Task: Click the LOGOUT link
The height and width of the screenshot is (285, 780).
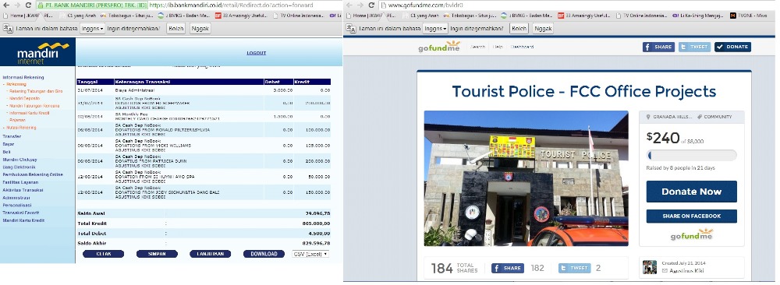Action: tap(256, 53)
